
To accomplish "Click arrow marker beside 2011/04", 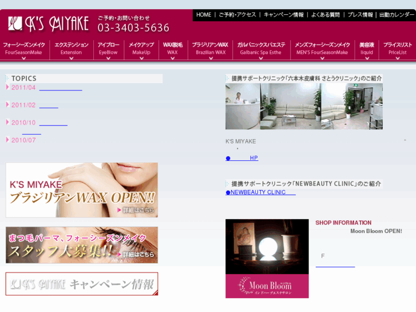I will coord(7,87).
